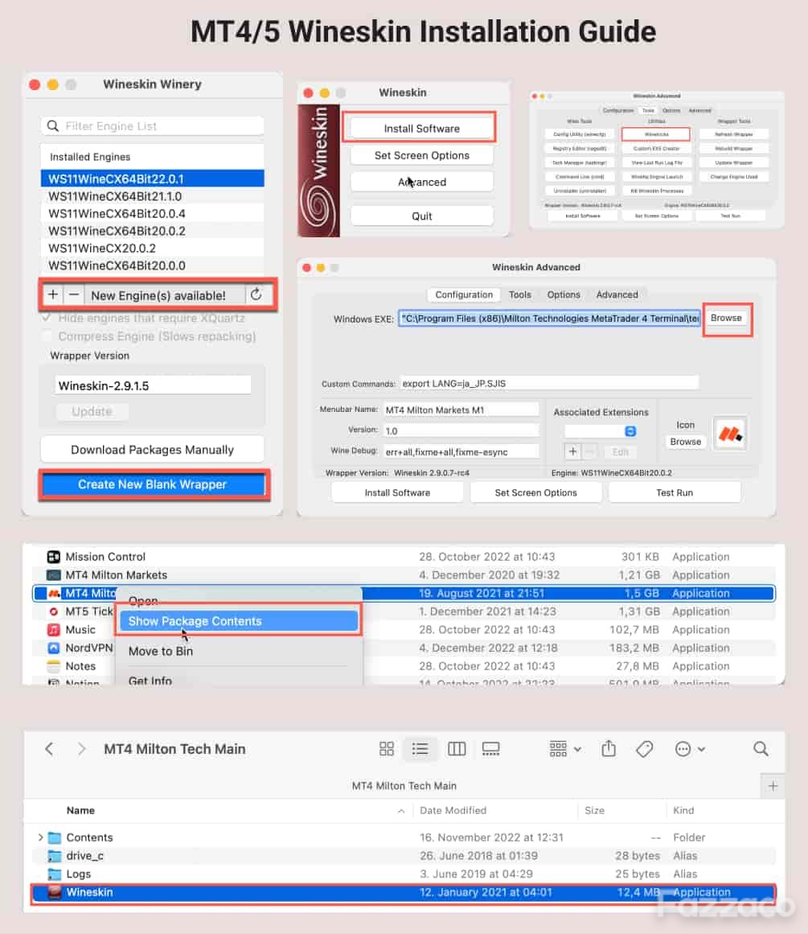Open the Finder tag editor icon
The width and height of the screenshot is (808, 934).
pyautogui.click(x=644, y=749)
